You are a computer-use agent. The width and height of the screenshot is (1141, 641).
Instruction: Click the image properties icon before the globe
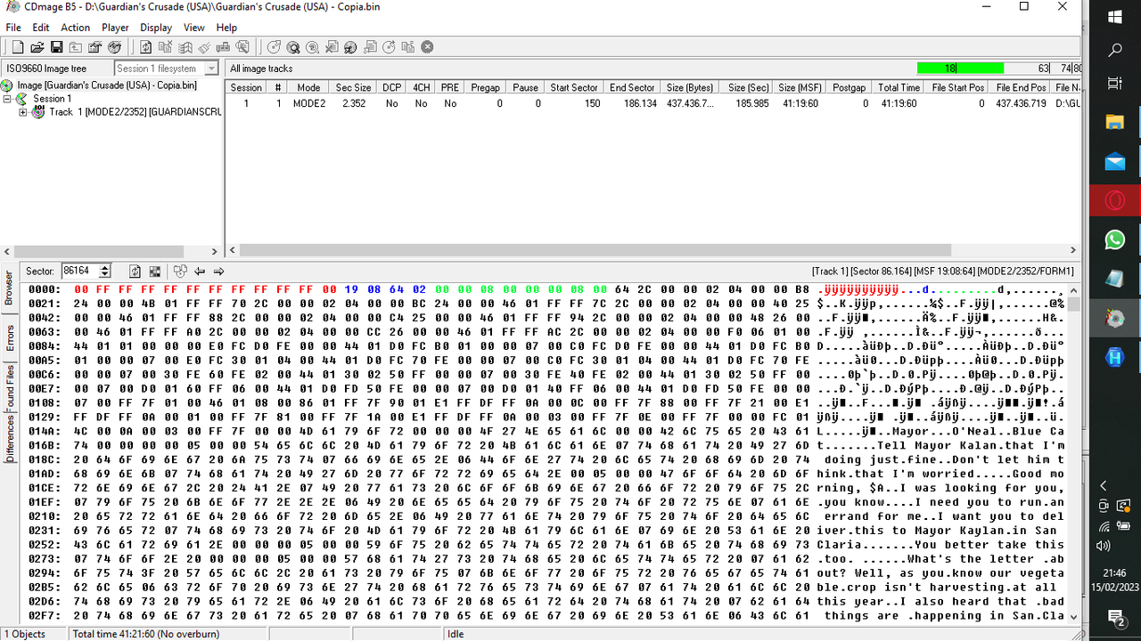coord(94,47)
